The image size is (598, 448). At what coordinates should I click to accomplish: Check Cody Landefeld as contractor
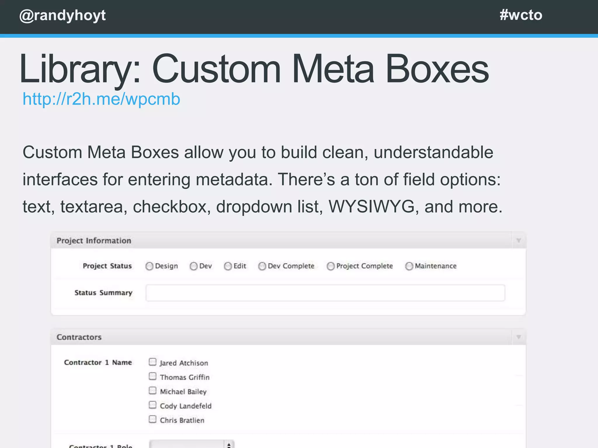152,405
